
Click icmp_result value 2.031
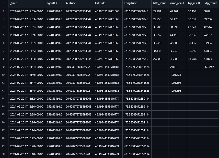[173, 67]
